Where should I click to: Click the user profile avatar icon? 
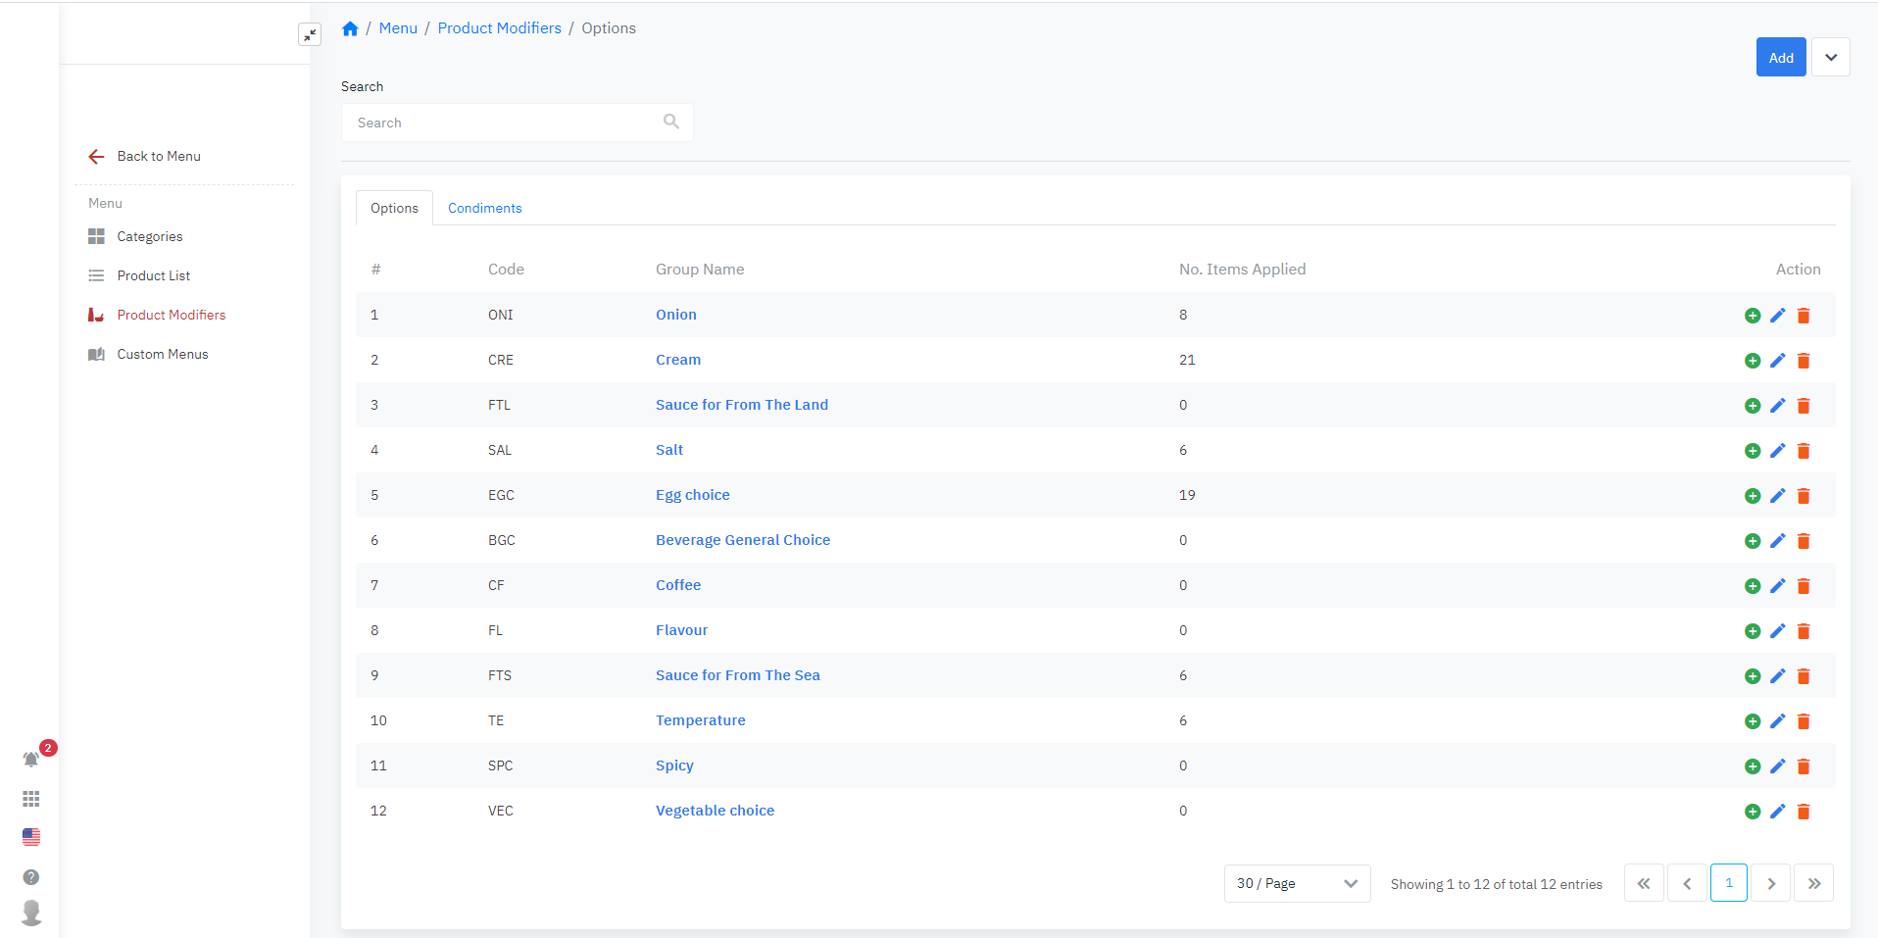coord(31,913)
